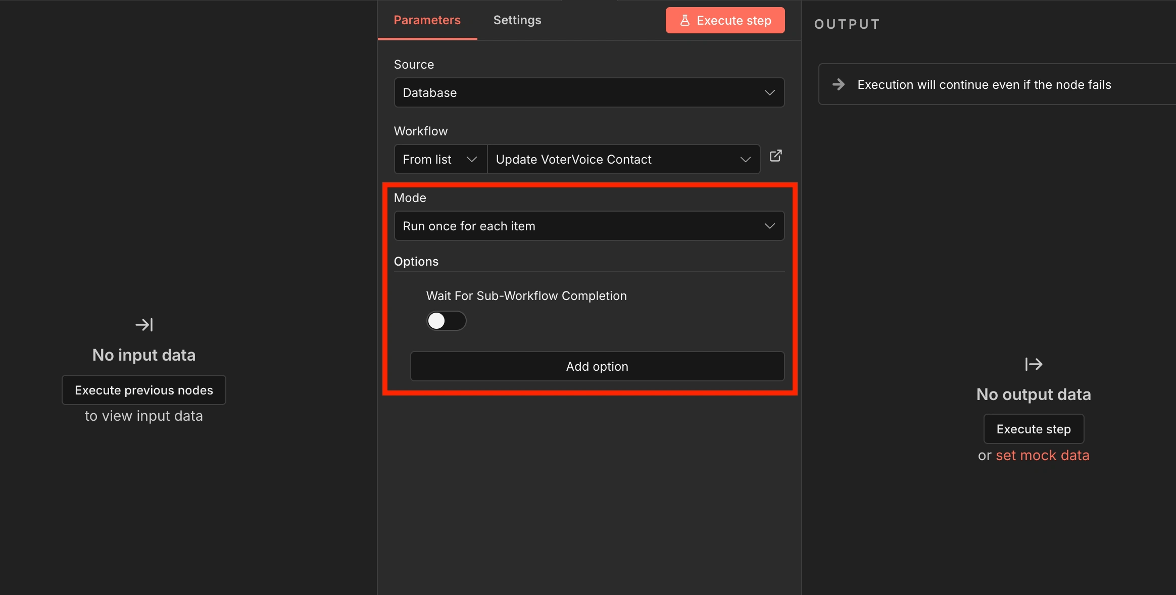
Task: Click the chevron arrow in the Mode field
Action: (x=769, y=226)
